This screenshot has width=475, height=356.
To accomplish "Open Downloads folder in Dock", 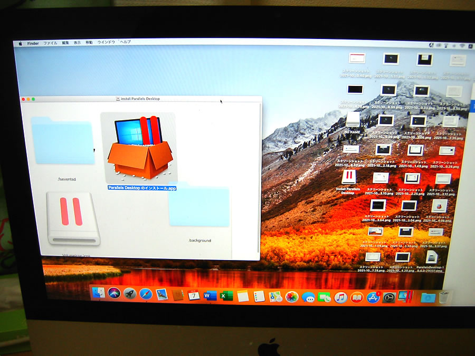I will (x=428, y=298).
